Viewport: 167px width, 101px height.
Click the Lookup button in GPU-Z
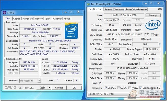coord(153,15)
